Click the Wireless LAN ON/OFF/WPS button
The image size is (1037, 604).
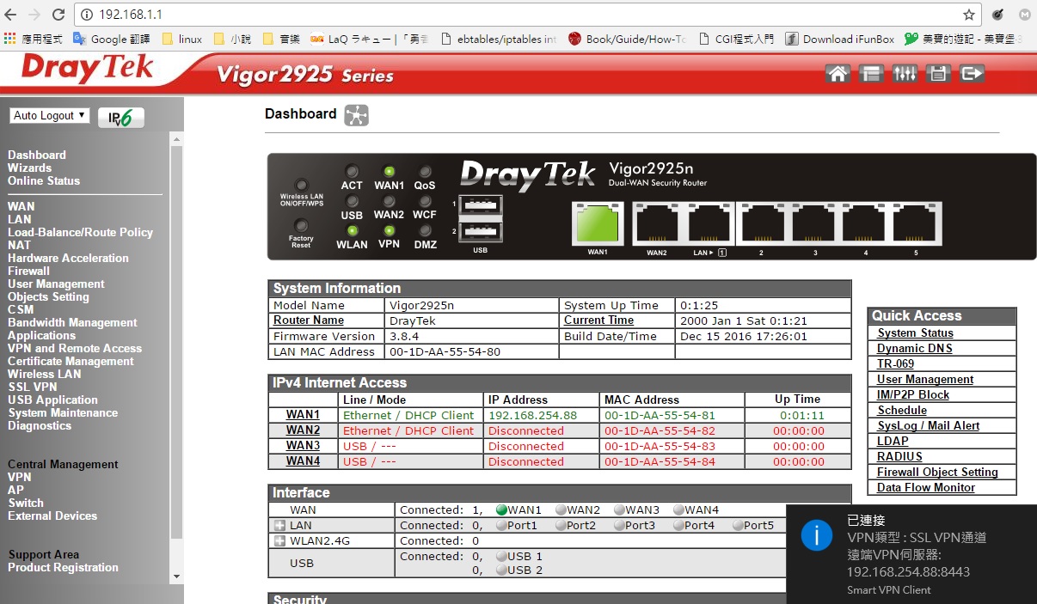tap(301, 185)
